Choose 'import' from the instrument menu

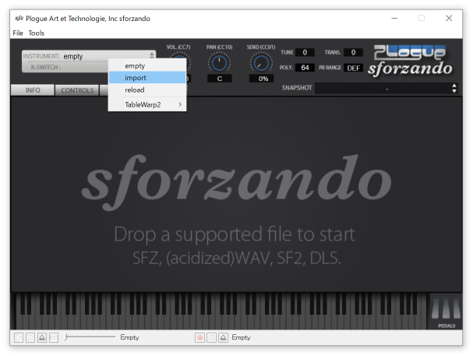(147, 78)
